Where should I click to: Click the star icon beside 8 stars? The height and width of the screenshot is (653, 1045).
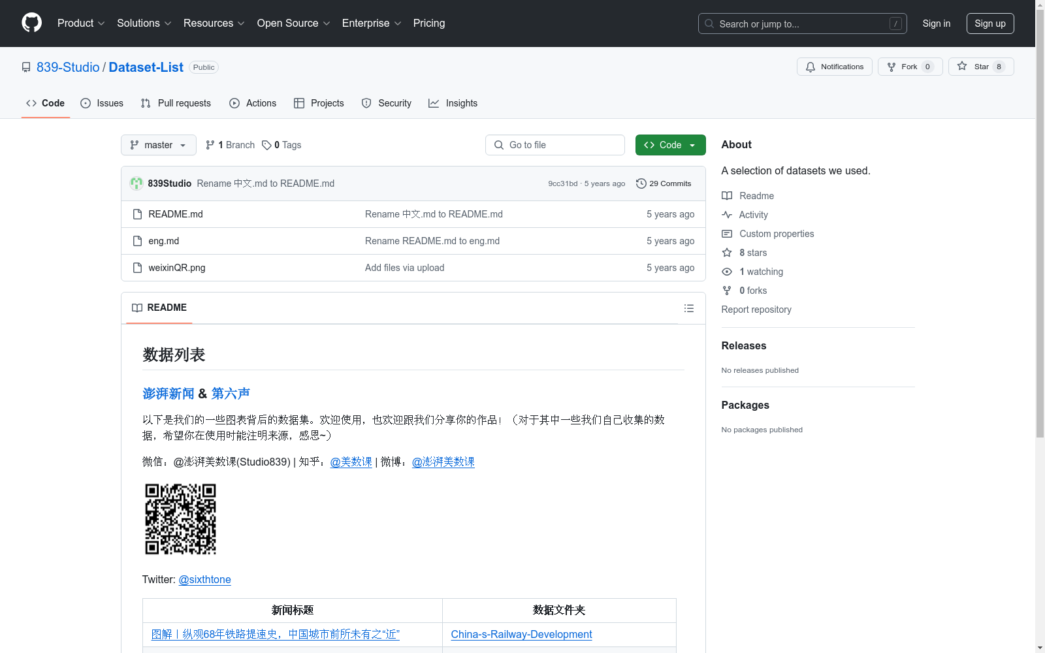(727, 253)
